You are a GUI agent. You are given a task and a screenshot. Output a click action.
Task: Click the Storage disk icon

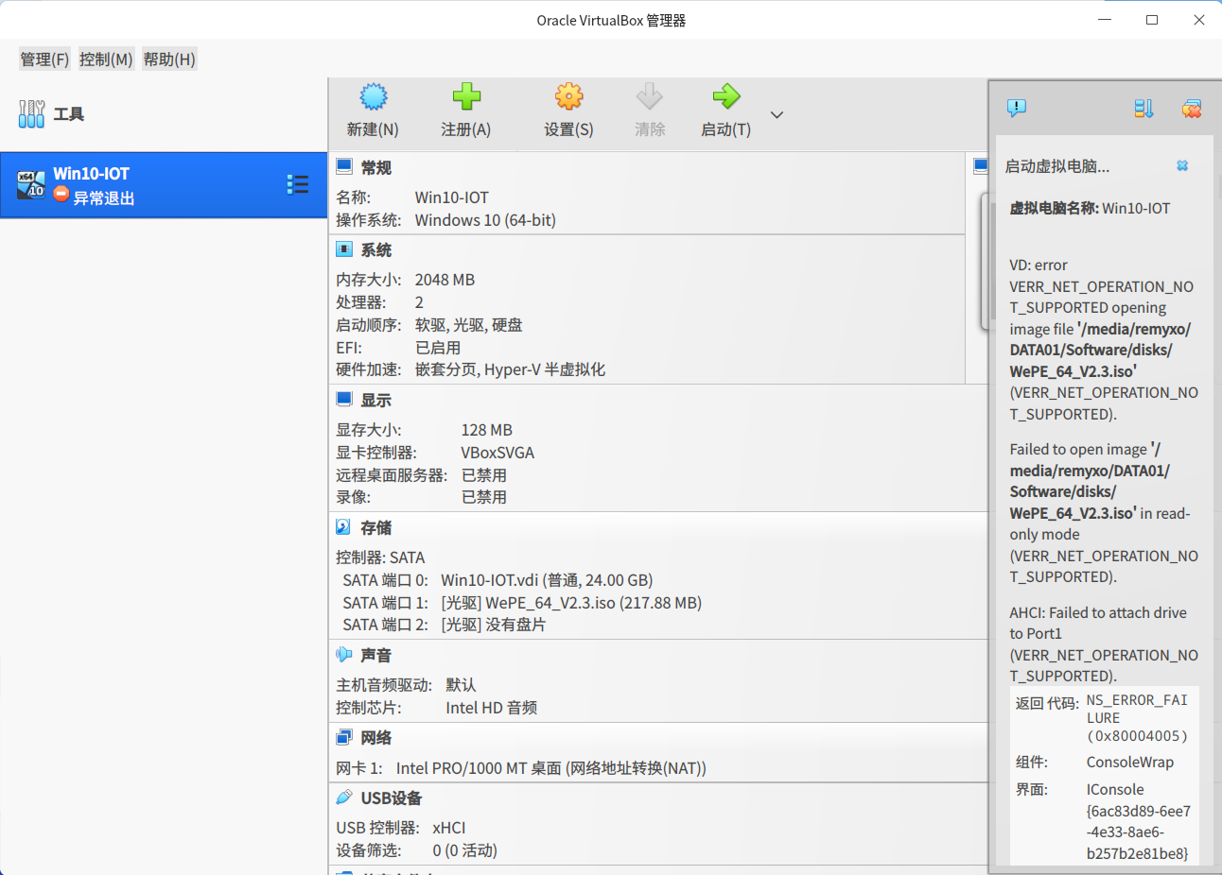344,527
